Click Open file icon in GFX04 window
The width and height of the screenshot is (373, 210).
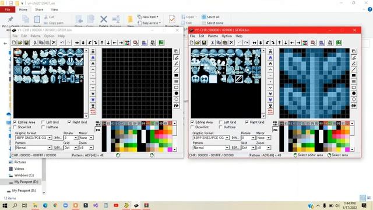point(198,43)
